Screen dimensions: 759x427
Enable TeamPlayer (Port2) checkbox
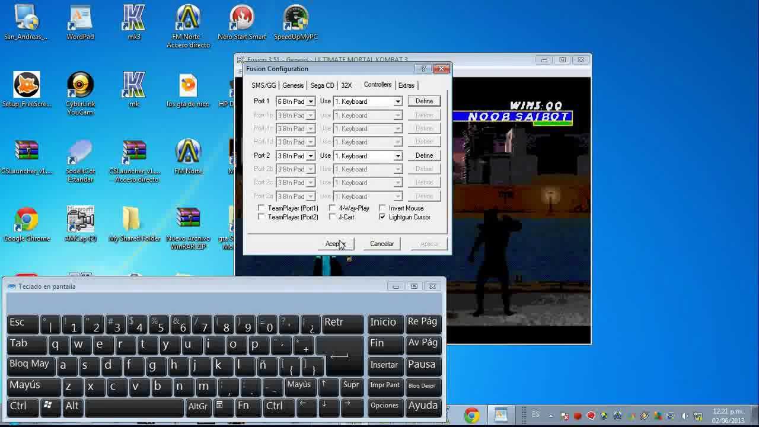pyautogui.click(x=261, y=217)
